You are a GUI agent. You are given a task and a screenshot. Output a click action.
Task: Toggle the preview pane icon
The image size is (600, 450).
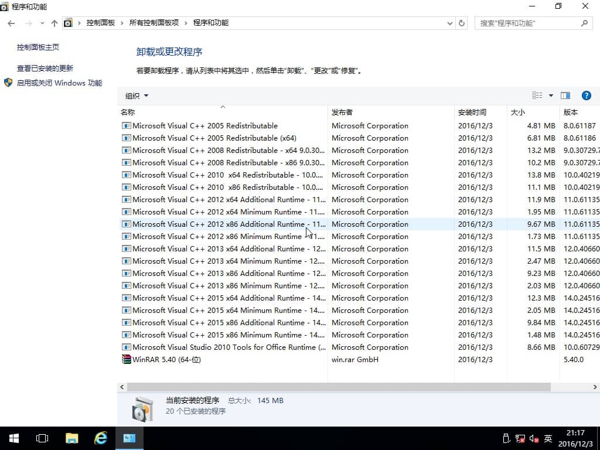pos(565,96)
